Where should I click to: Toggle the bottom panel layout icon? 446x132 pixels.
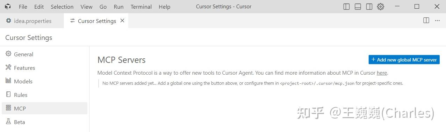pos(358,7)
